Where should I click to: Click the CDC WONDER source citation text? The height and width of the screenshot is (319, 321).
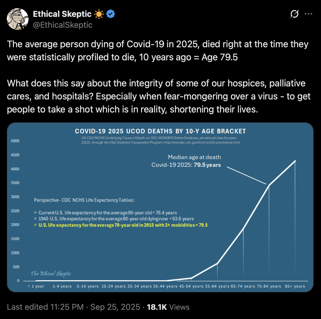[x=160, y=140]
